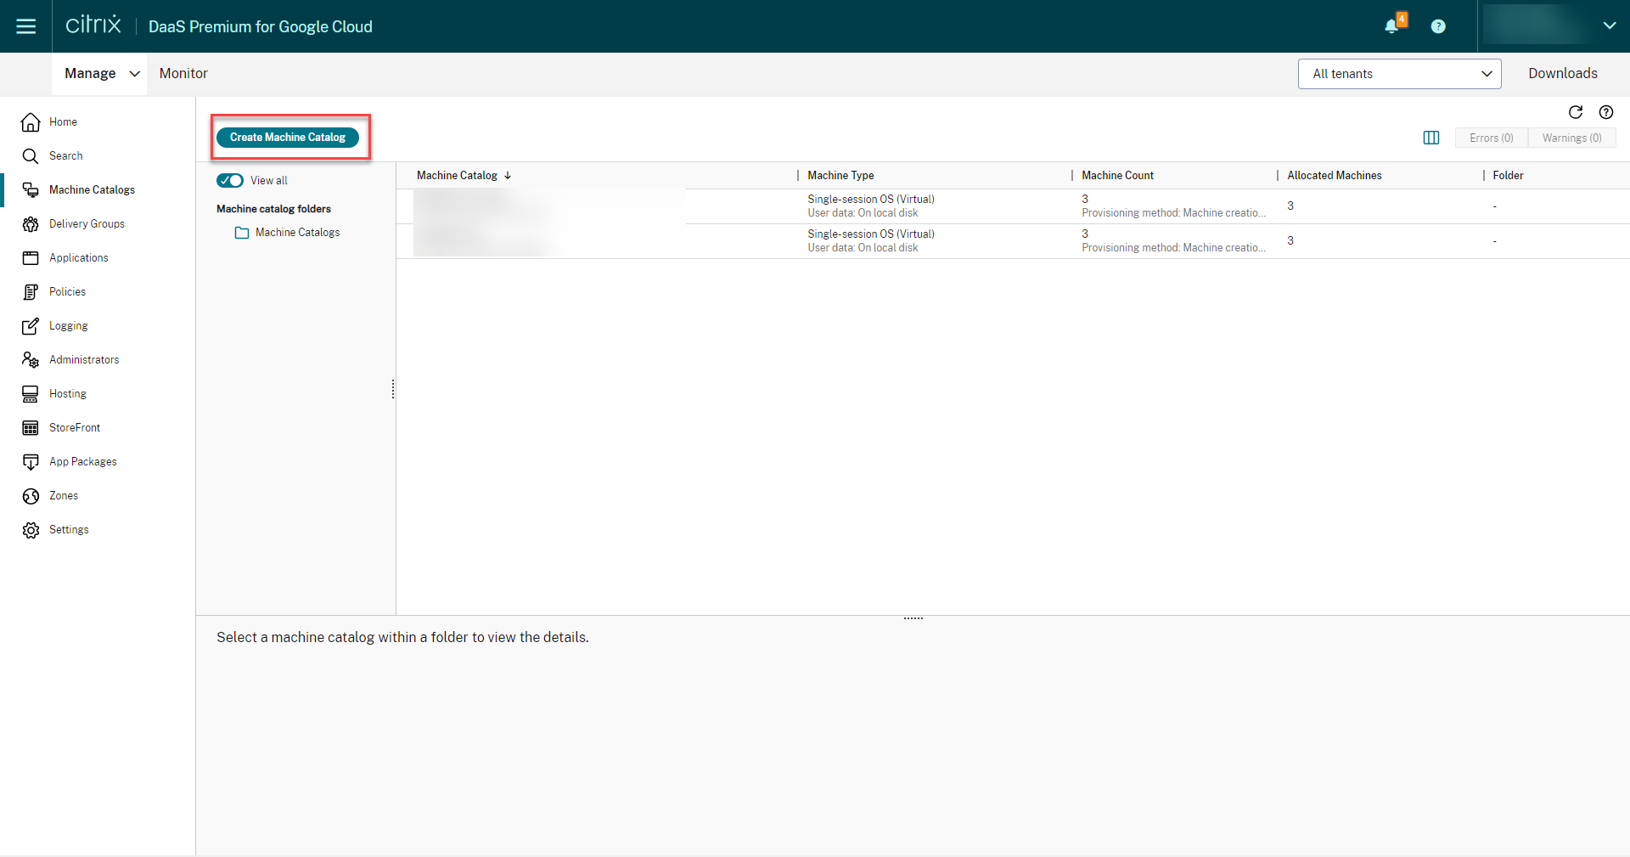Open the All tenants dropdown
The width and height of the screenshot is (1630, 857).
(x=1399, y=74)
